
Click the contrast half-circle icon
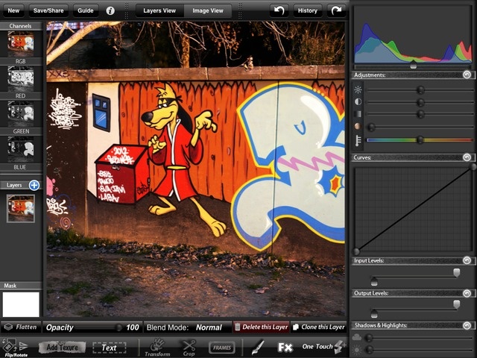tap(358, 102)
